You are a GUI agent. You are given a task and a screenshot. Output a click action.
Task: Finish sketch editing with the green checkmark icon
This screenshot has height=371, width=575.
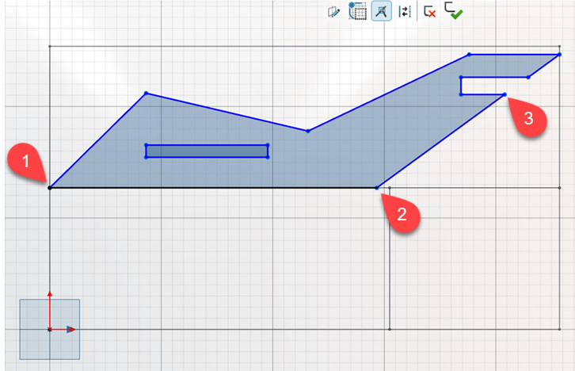(x=454, y=10)
